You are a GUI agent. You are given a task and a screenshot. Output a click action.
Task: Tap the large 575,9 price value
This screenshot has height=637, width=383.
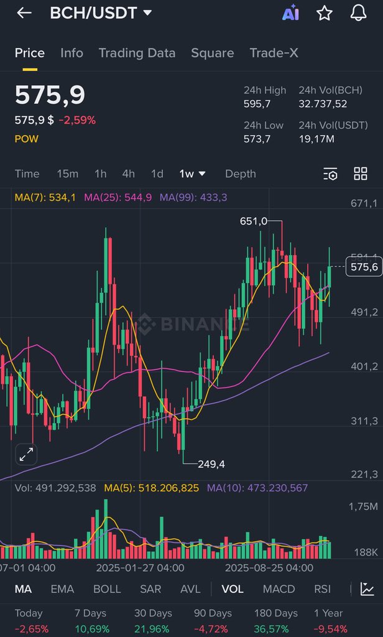pos(50,95)
